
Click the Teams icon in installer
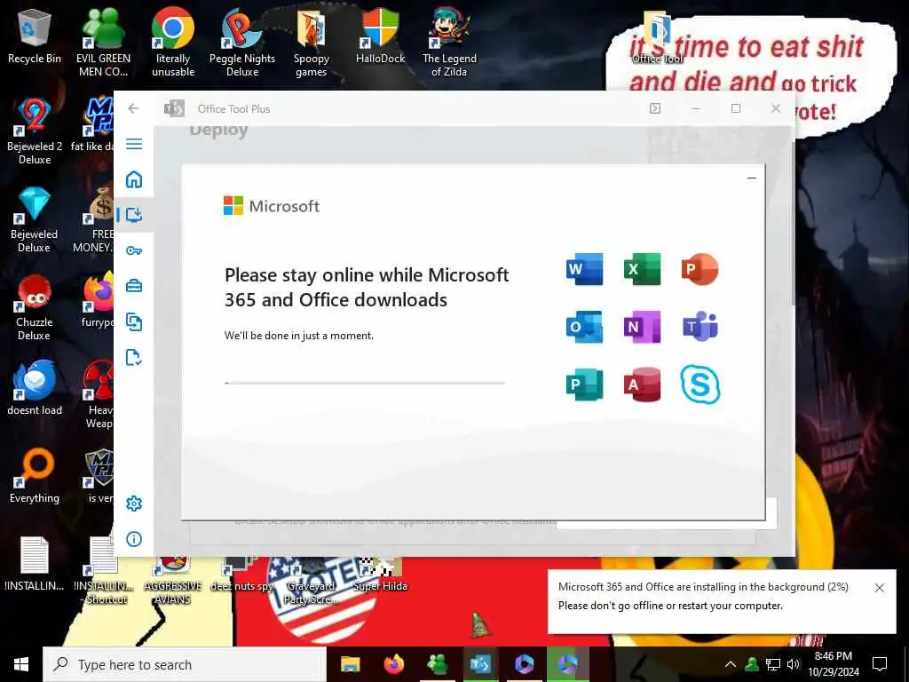tap(700, 327)
